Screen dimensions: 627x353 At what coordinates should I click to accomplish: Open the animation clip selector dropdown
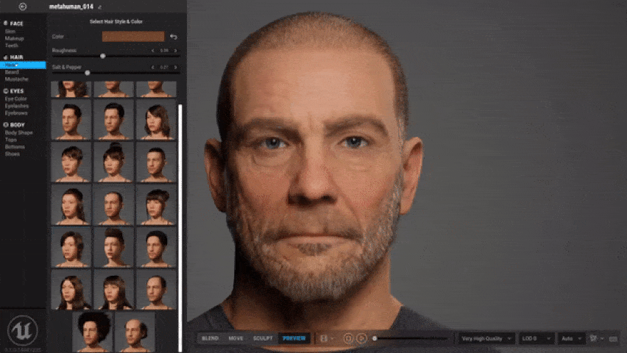coord(325,338)
